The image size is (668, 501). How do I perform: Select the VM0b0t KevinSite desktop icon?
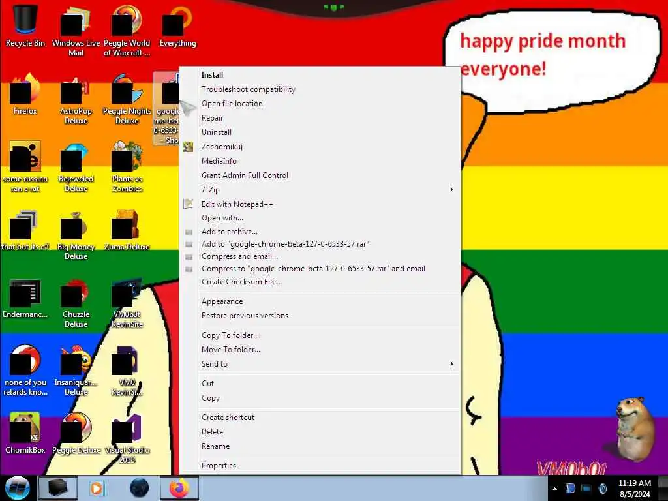click(127, 303)
